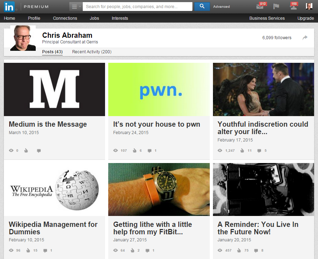This screenshot has width=318, height=259.
Task: Click comment icon on pwn post
Action: pyautogui.click(x=150, y=151)
